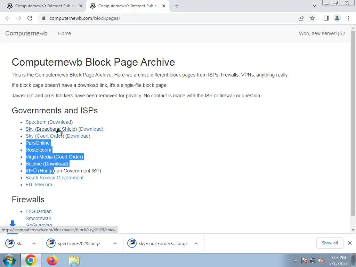
Task: Open the tab search dropdown arrow
Action: [x=314, y=6]
